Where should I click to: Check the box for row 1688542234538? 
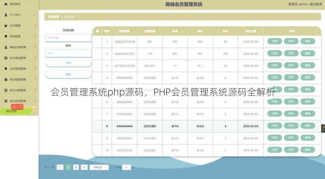97,42
